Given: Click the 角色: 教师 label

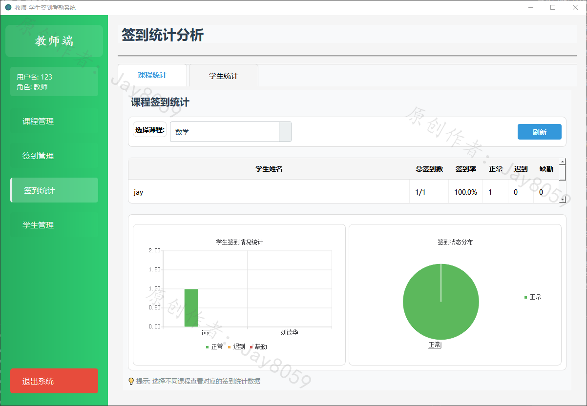Looking at the screenshot, I should click(32, 87).
